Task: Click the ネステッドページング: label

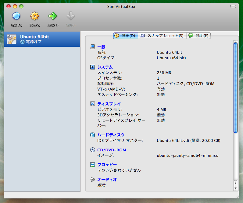Action: 117,95
